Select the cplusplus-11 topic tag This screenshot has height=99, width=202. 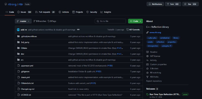click(166, 46)
